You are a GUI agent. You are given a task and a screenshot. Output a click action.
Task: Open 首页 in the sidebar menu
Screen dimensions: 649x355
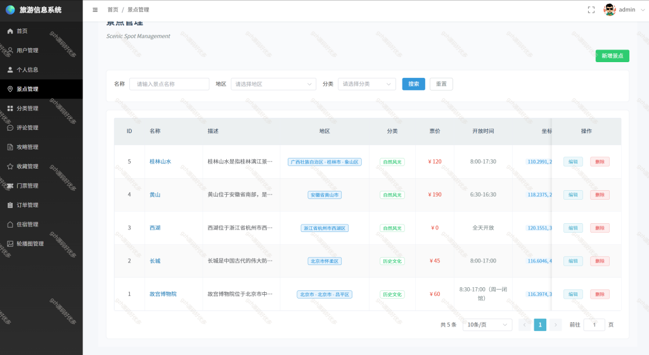pos(41,31)
